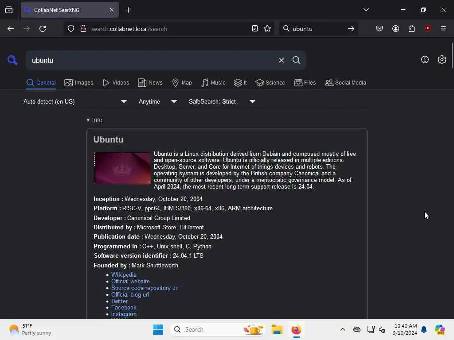Viewport: 454px width, 340px height.
Task: List all tabs dropdown arrow
Action: click(366, 10)
